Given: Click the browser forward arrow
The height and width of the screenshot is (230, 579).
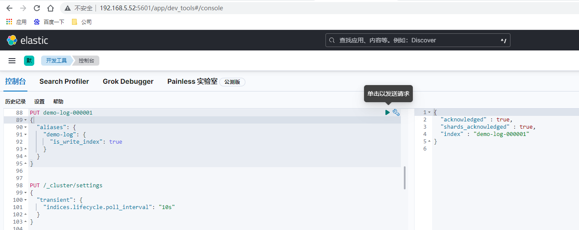Looking at the screenshot, I should pyautogui.click(x=23, y=8).
